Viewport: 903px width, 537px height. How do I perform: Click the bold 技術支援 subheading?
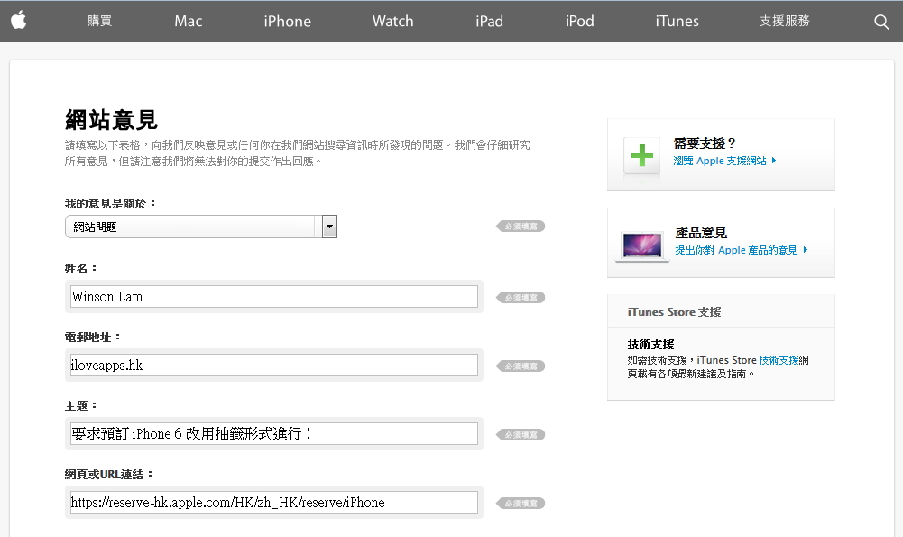650,345
